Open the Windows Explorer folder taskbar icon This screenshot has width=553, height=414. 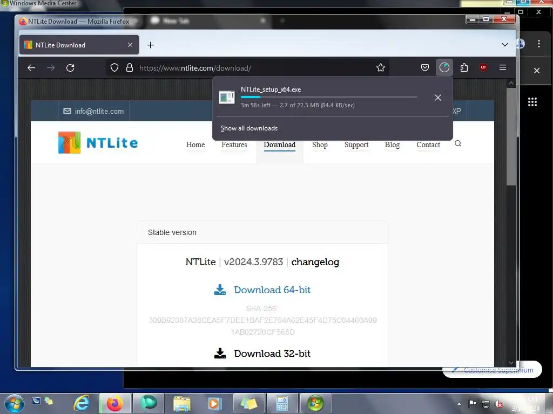(x=182, y=403)
